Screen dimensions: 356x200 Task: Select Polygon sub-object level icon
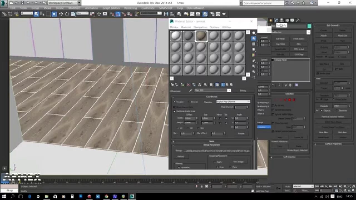[290, 100]
